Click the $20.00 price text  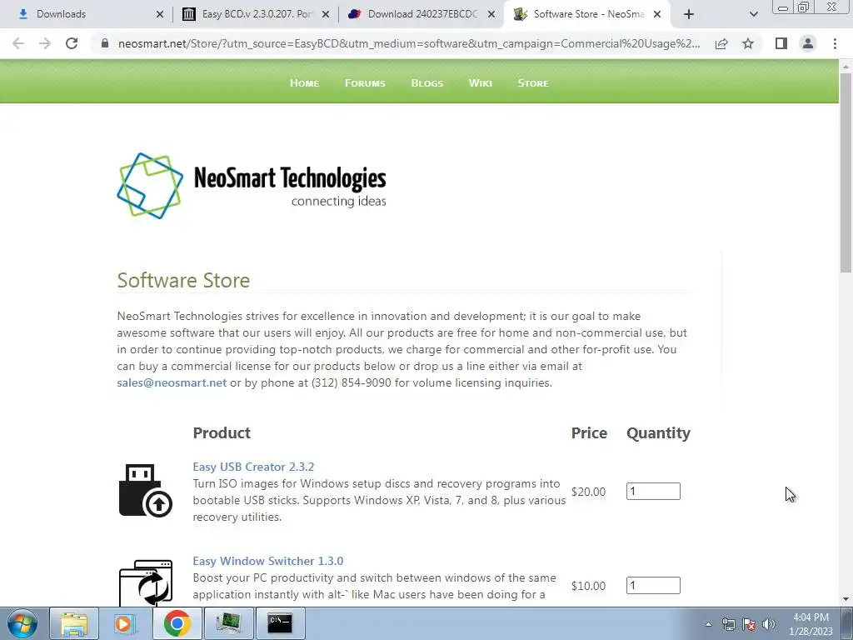click(588, 492)
